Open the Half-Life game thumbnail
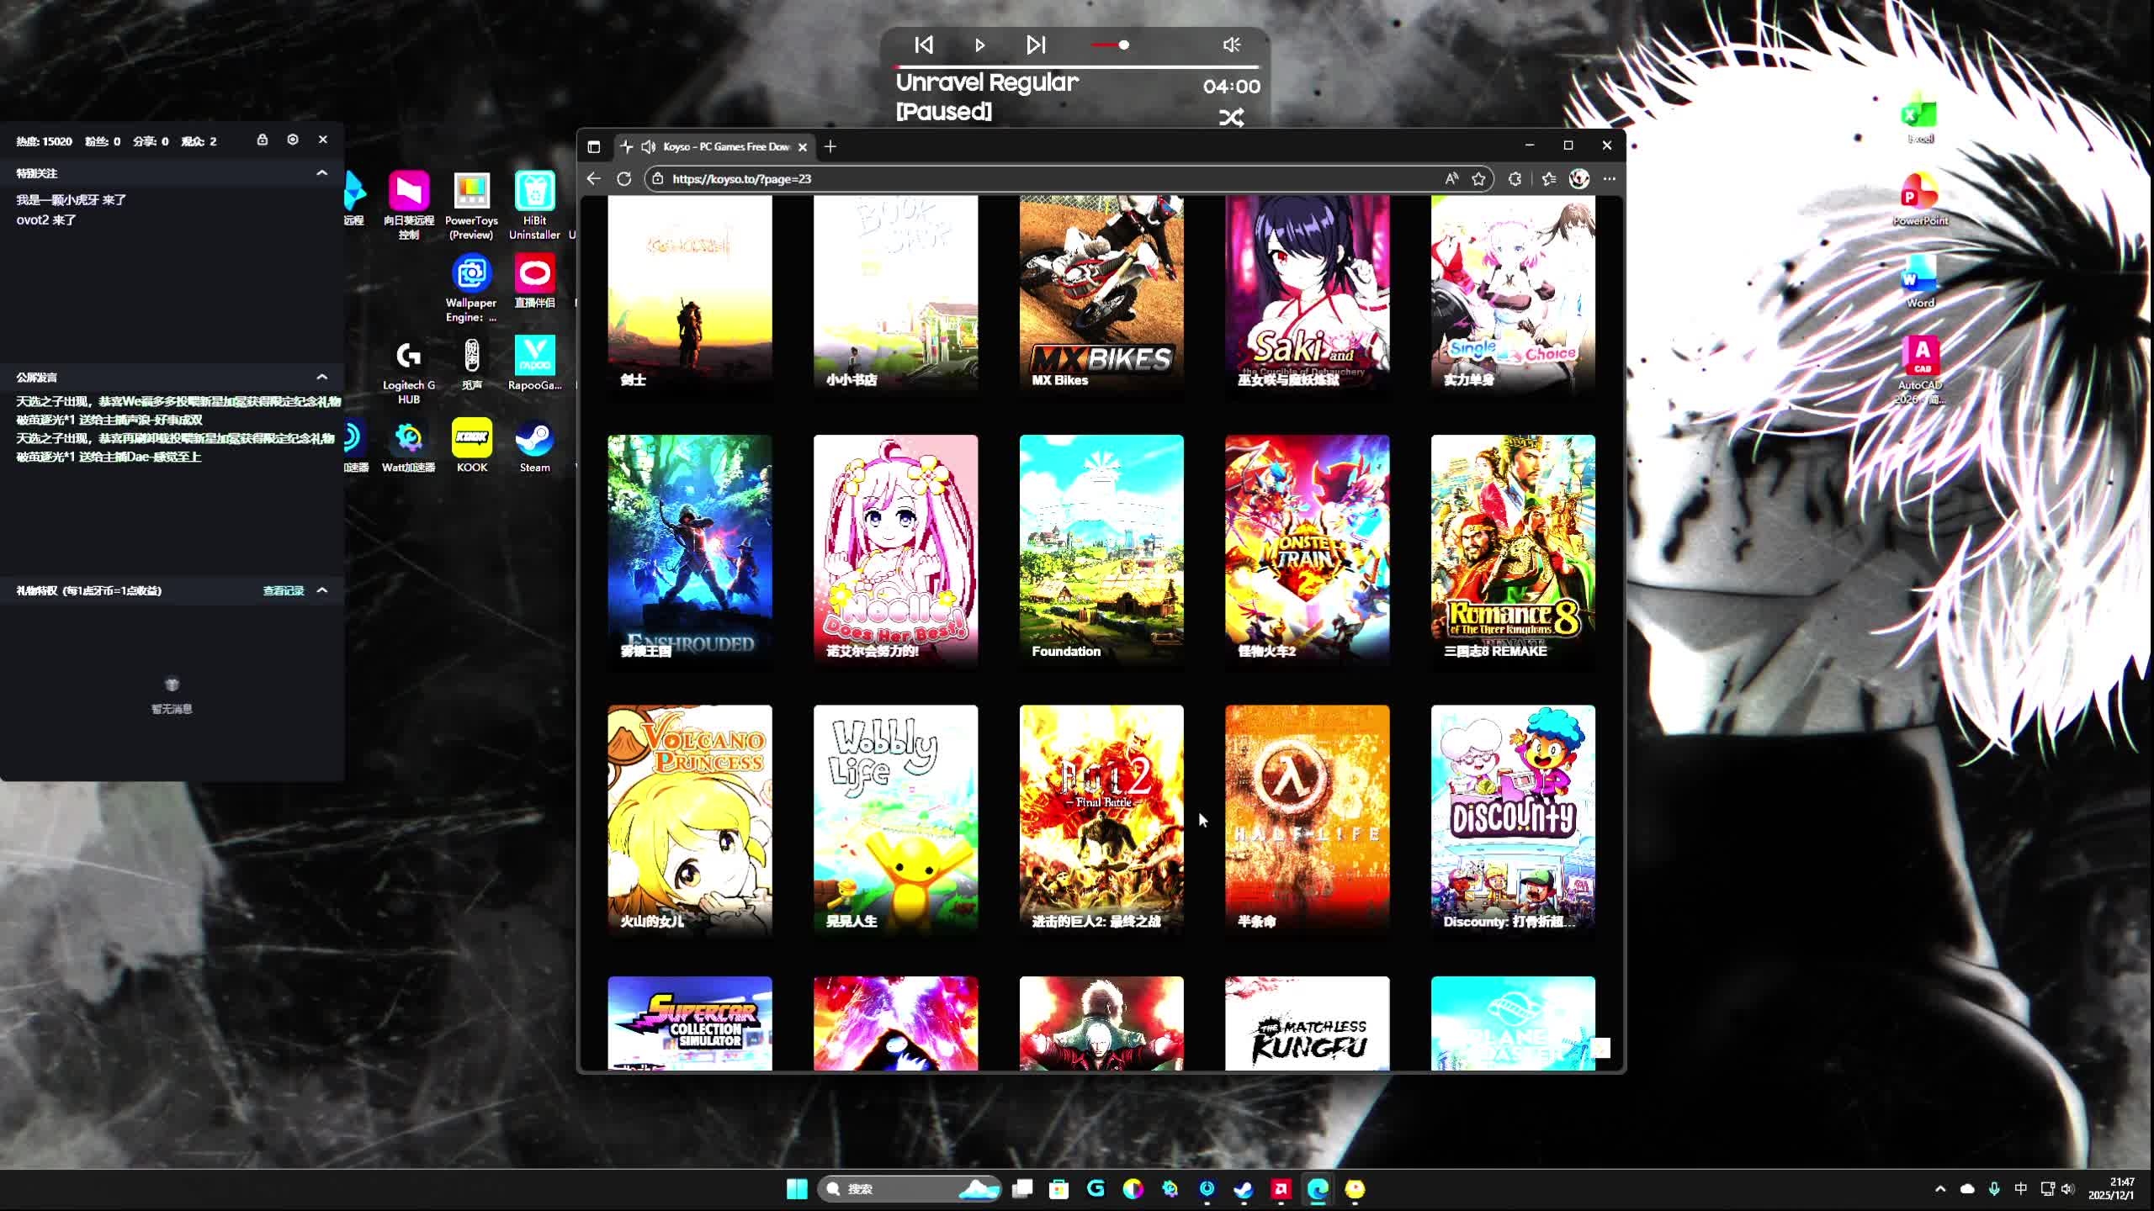 [1307, 816]
